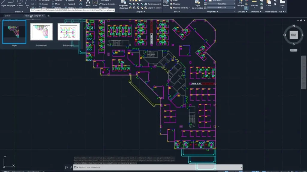The image size is (307, 172).
Task: Click the HAUT face of ViewCube
Action: point(294,35)
